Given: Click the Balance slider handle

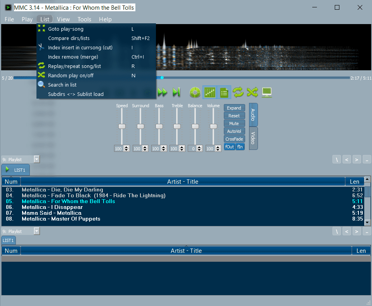Looking at the screenshot, I should pyautogui.click(x=195, y=126).
